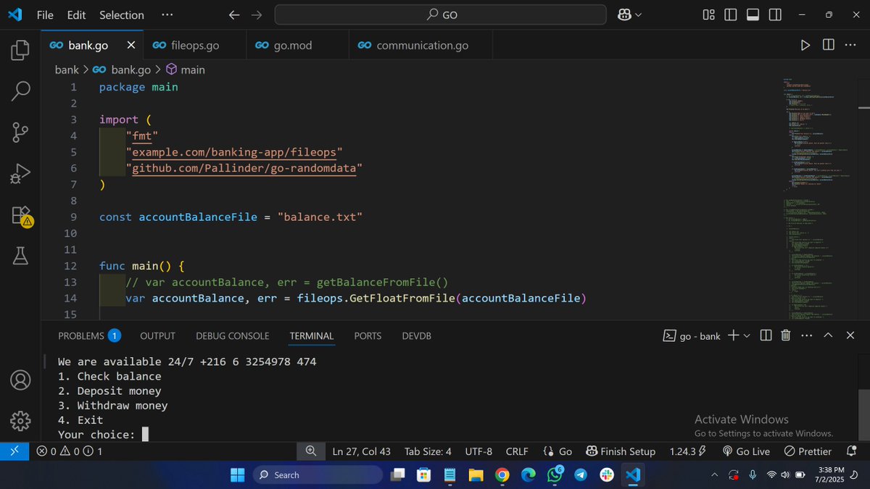Change line ending from CRLF

pos(516,451)
